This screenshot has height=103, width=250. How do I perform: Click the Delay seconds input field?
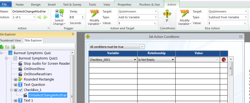[x=75, y=17]
